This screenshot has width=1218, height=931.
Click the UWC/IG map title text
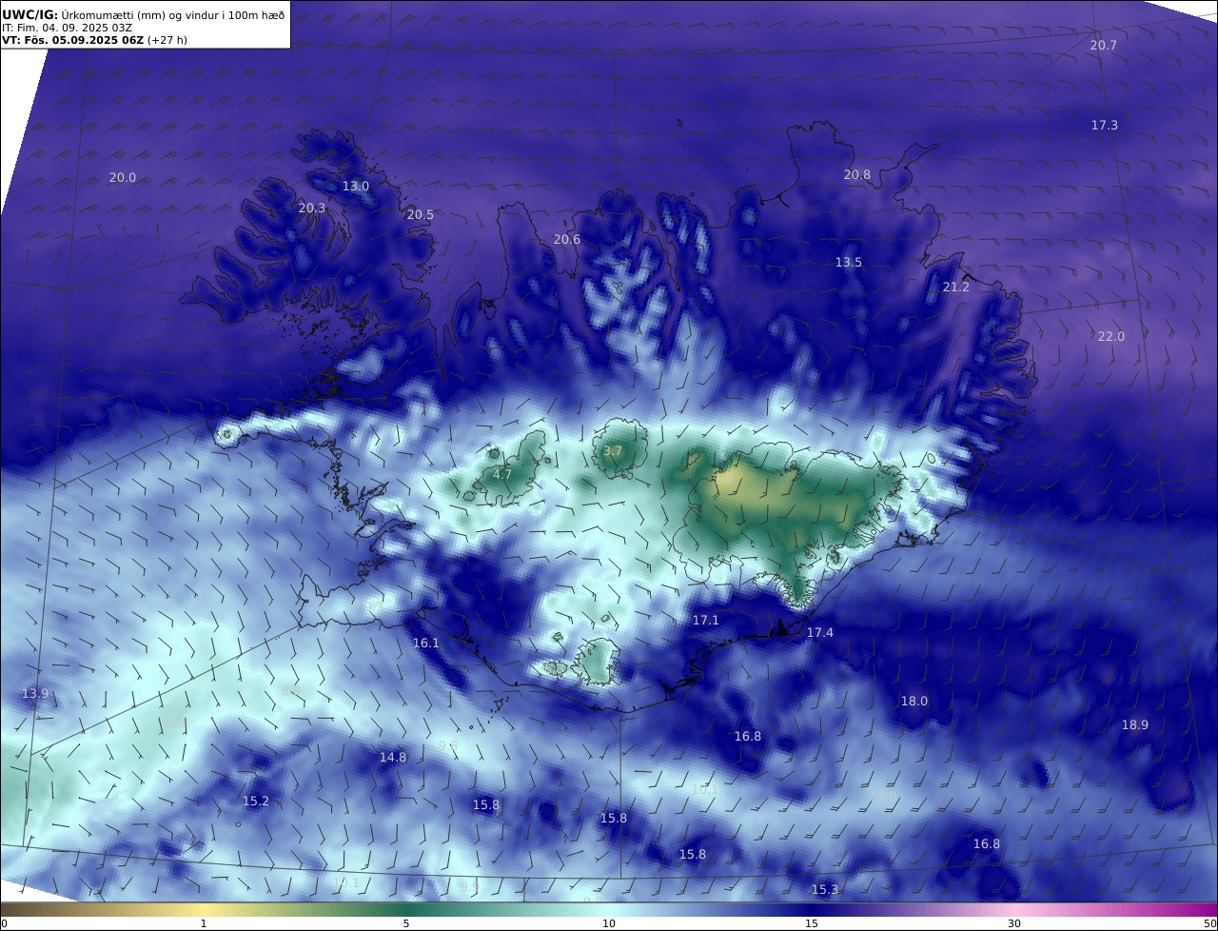pos(144,14)
